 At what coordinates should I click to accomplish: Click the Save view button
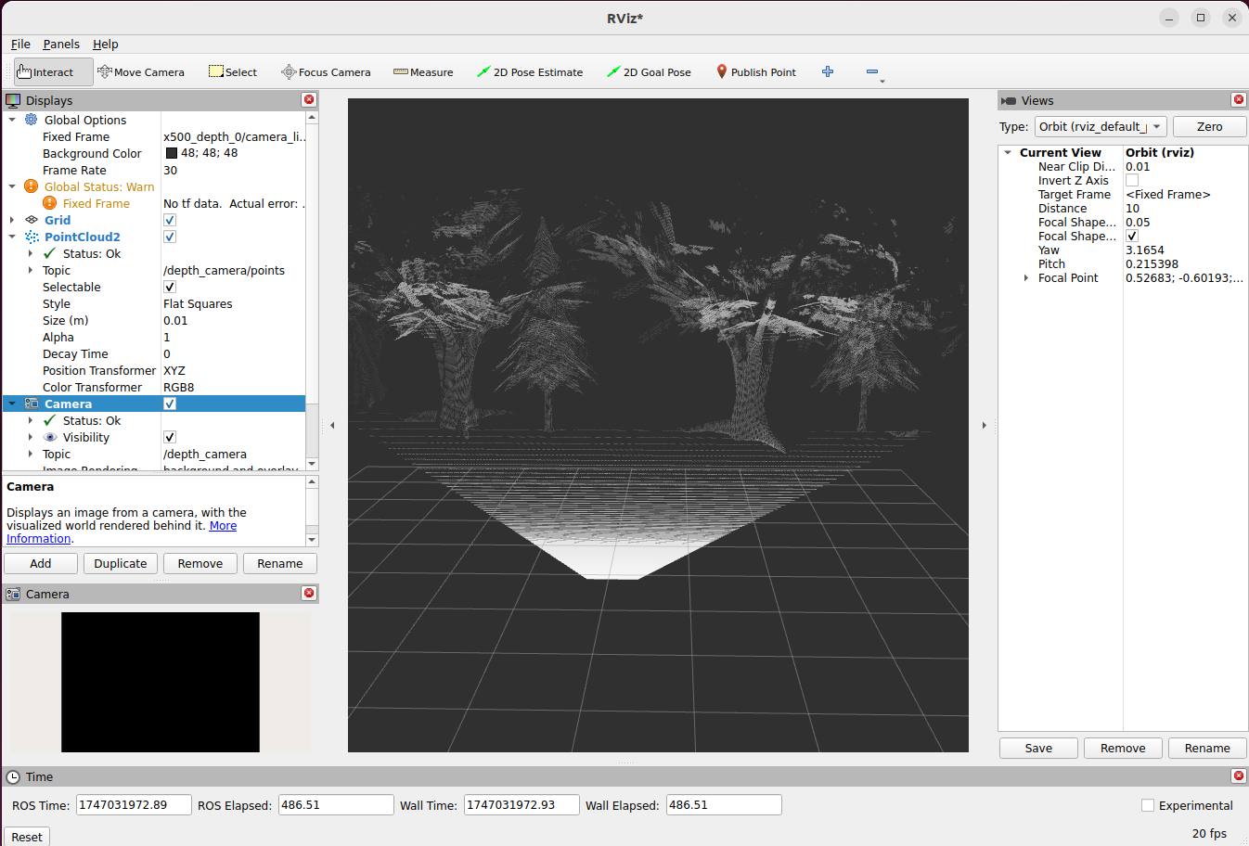[x=1038, y=748]
